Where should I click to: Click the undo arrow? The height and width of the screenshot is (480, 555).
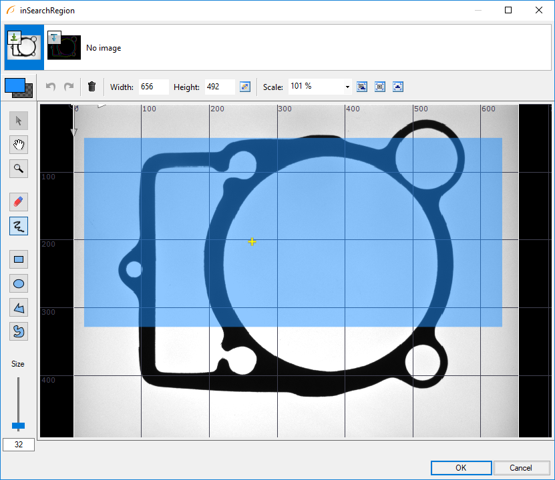click(x=51, y=87)
